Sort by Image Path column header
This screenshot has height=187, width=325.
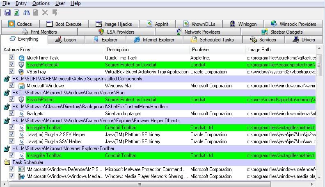pyautogui.click(x=281, y=50)
